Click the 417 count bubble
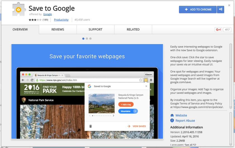 pyautogui.click(x=227, y=30)
